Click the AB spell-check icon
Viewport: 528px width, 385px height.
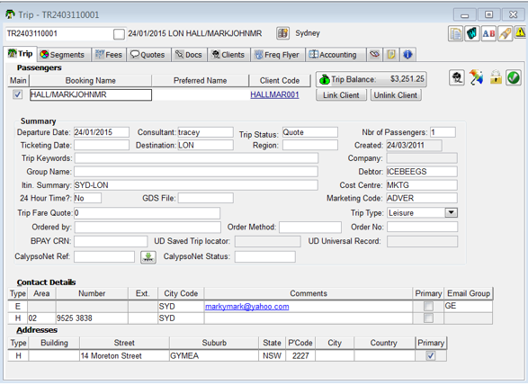pos(488,33)
